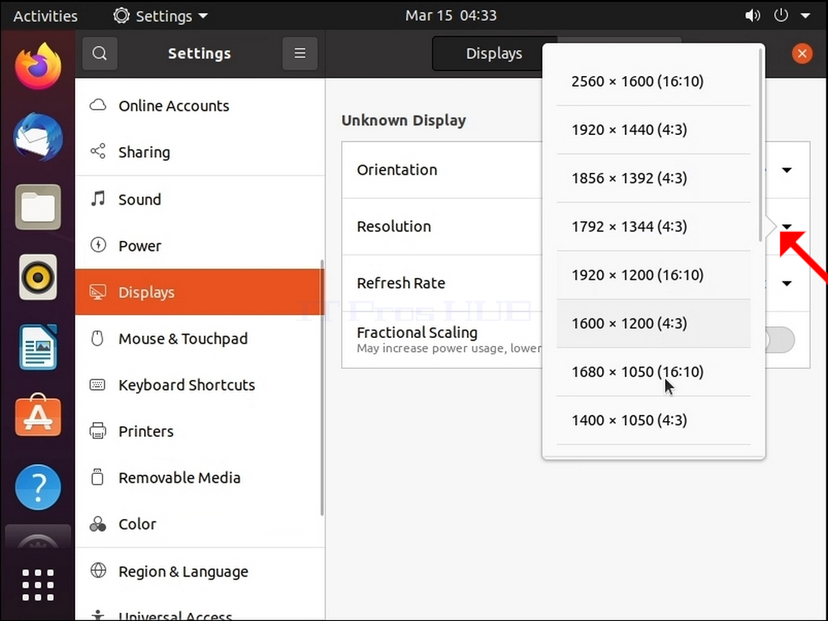Viewport: 828px width, 621px height.
Task: Click the Keyboard Shortcuts icon
Action: pos(98,385)
